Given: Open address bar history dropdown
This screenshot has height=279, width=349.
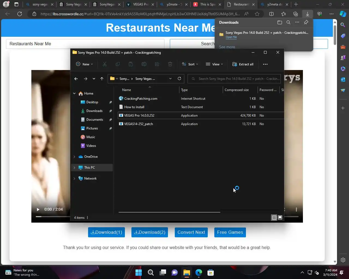Looking at the screenshot, I should [x=170, y=78].
